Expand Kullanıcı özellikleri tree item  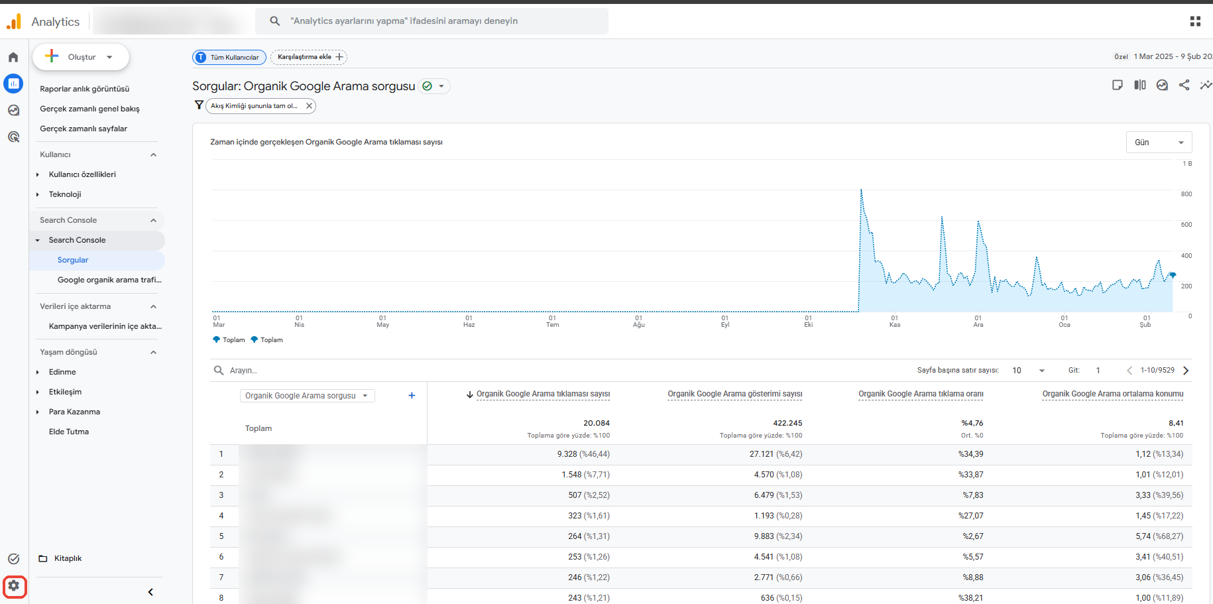[38, 174]
